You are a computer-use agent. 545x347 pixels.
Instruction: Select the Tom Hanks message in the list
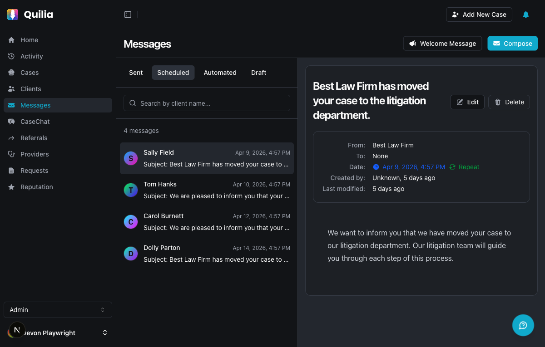point(207,190)
